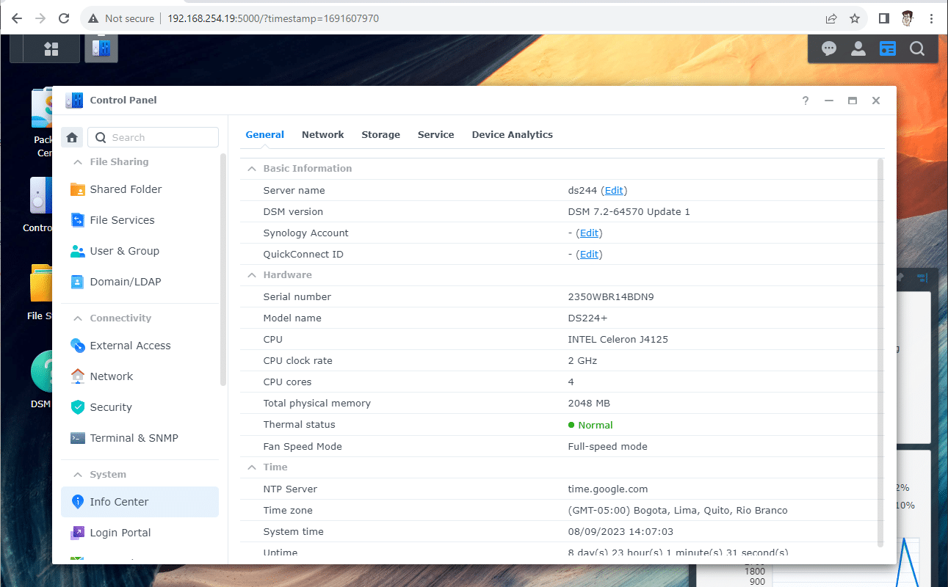
Task: Collapse the System sidebar section
Action: (x=77, y=475)
